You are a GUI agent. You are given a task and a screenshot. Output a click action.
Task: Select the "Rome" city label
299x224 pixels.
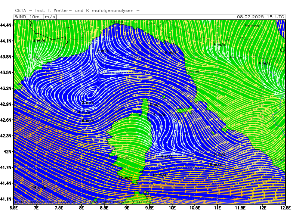[x=279, y=159]
